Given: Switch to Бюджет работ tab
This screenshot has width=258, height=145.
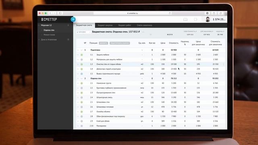Looking at the screenshot, I should [125, 25].
